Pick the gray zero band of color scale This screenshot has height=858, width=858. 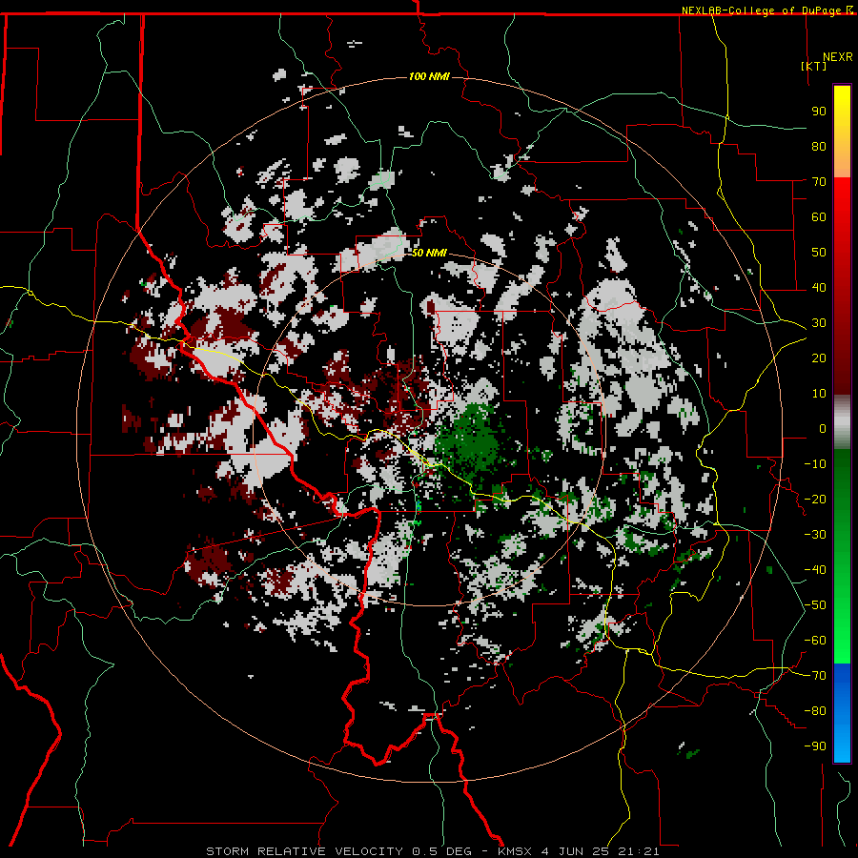(x=842, y=422)
